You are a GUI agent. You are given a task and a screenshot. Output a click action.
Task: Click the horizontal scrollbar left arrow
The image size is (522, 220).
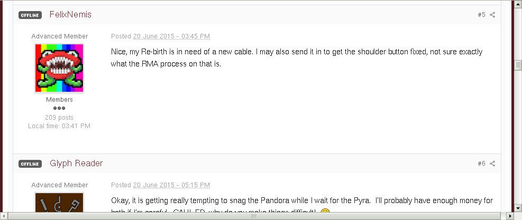click(x=4, y=216)
